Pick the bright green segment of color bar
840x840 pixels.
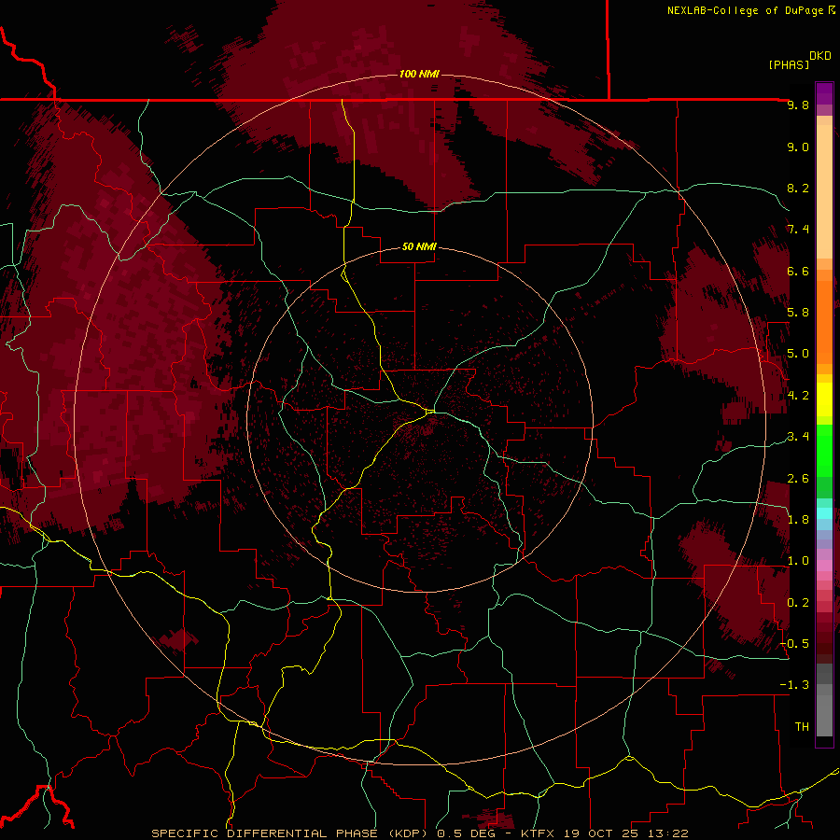[824, 451]
